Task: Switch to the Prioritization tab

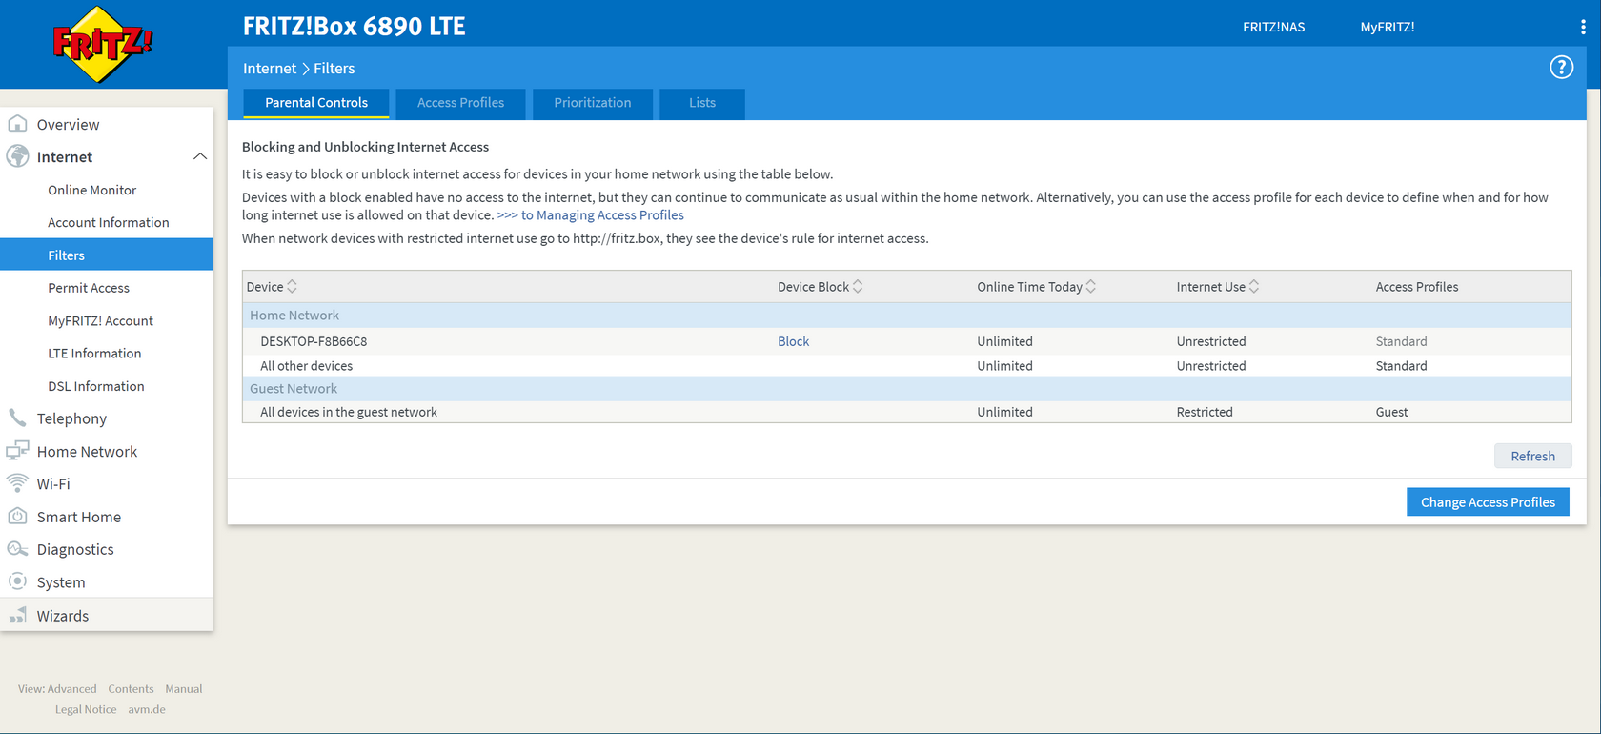Action: pyautogui.click(x=593, y=103)
